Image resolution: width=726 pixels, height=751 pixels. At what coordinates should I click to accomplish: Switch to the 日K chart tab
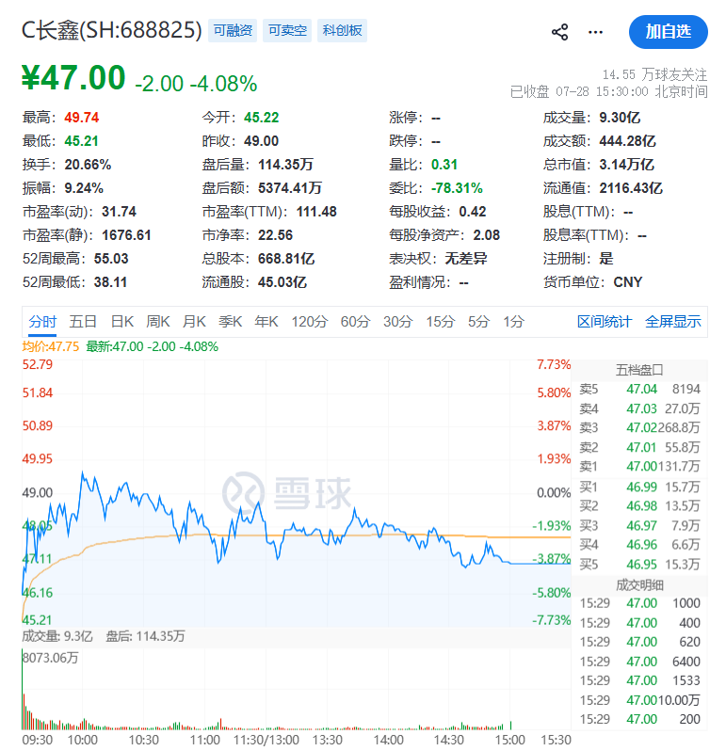[x=122, y=321]
